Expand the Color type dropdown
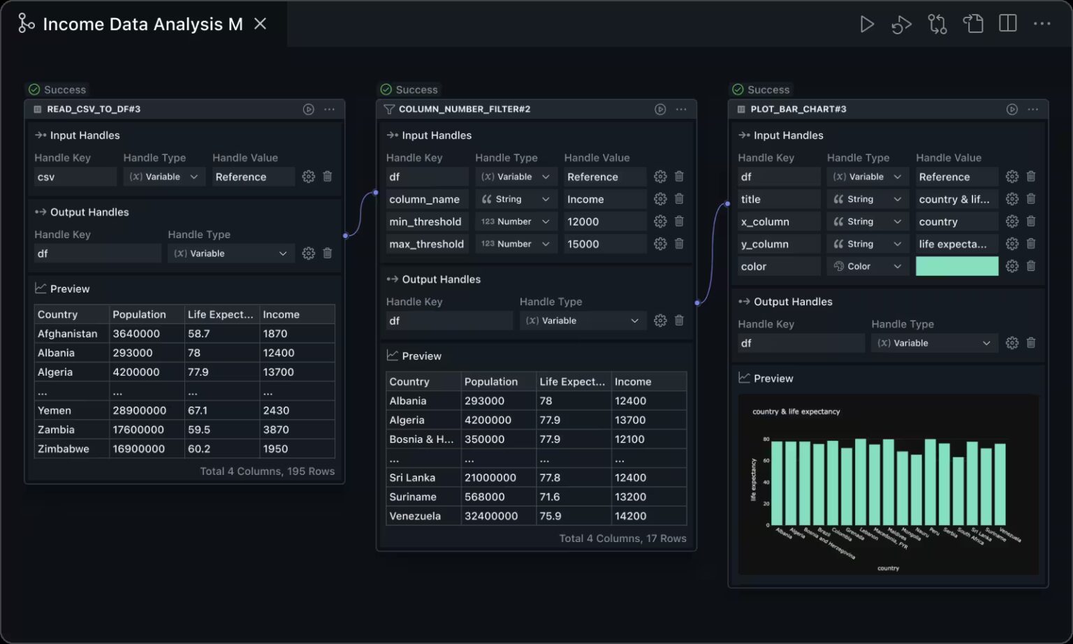1073x644 pixels. [x=867, y=266]
